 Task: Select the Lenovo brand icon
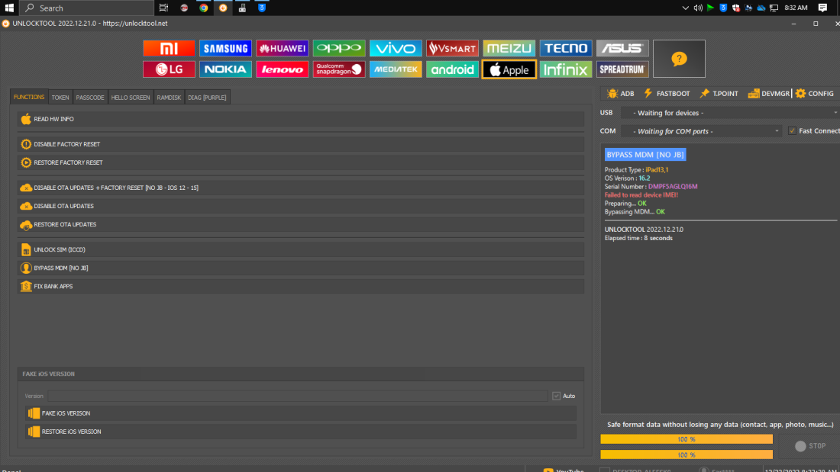[283, 69]
